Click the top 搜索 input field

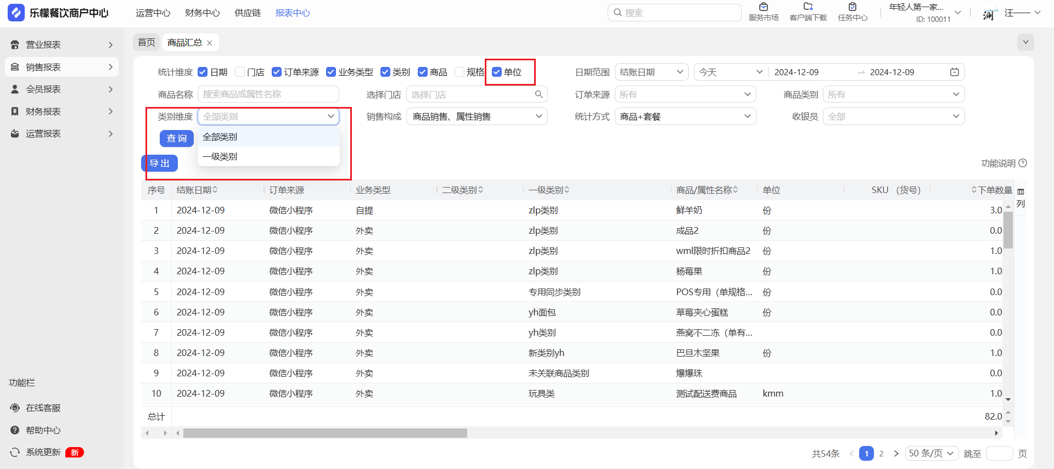tap(674, 13)
